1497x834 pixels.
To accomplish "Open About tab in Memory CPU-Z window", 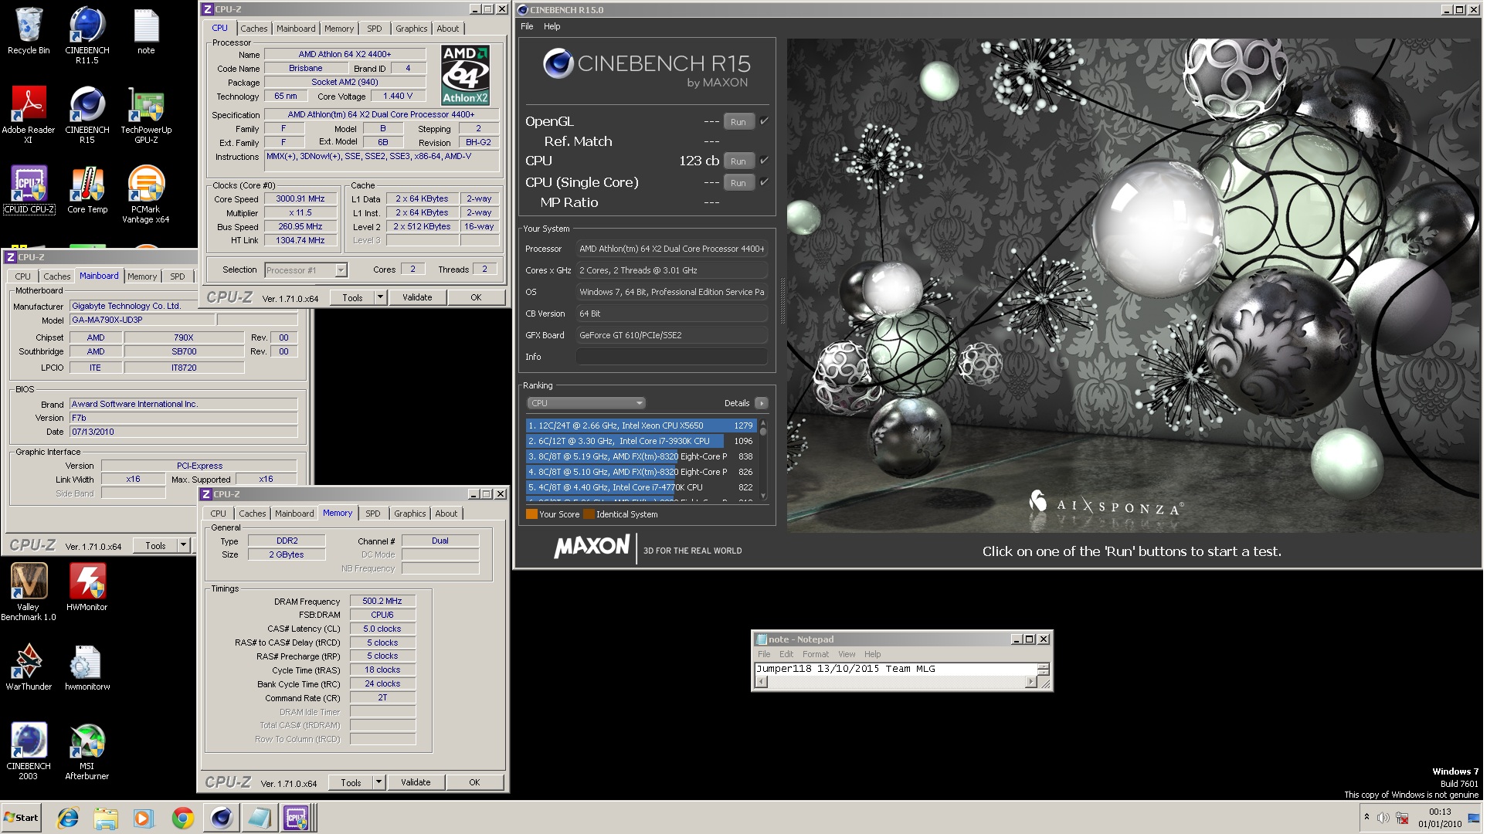I will pyautogui.click(x=446, y=514).
